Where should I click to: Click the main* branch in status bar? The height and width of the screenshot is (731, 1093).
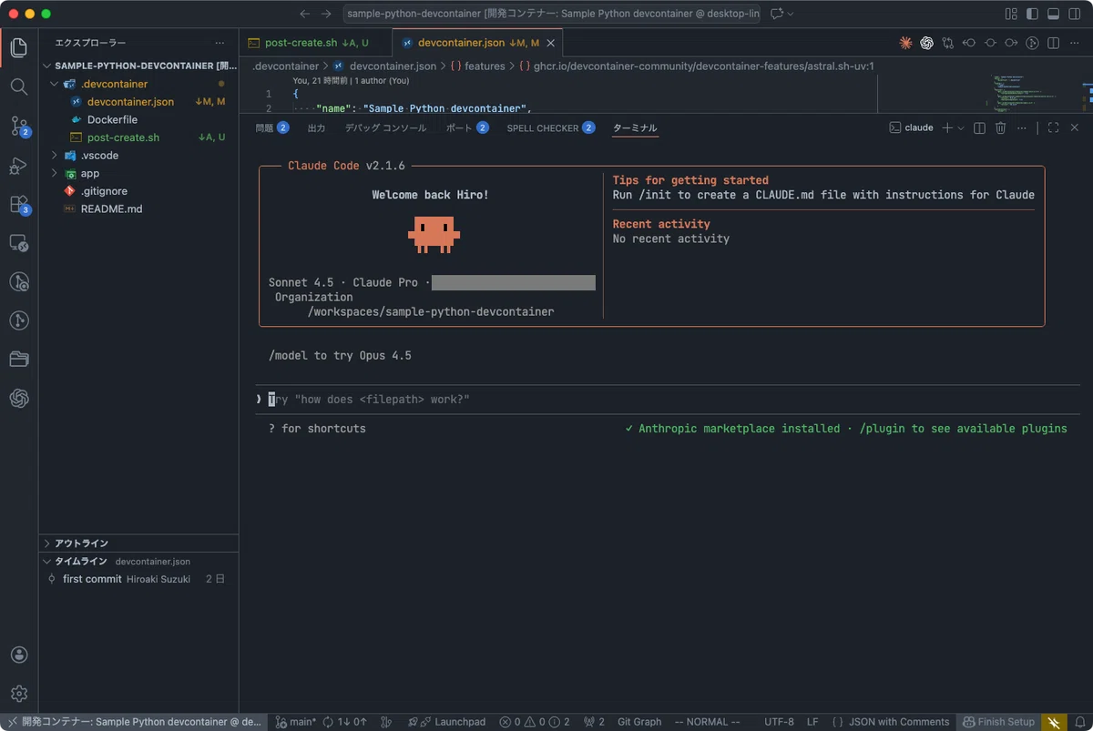click(296, 722)
